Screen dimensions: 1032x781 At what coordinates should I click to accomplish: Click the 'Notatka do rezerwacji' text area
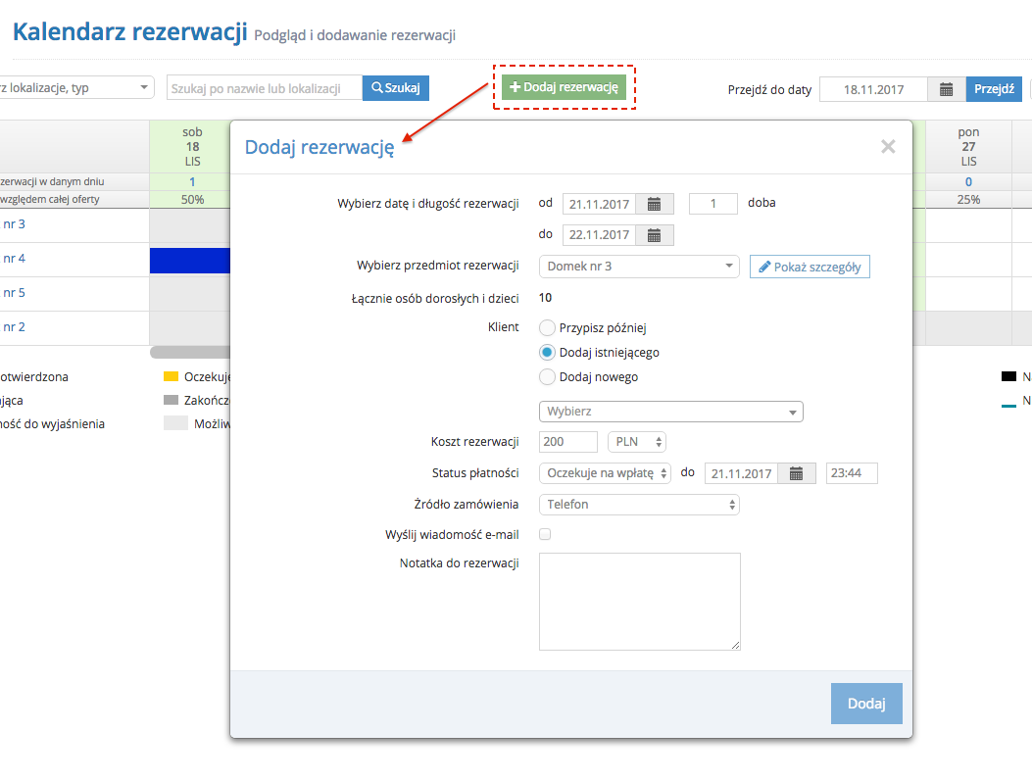639,601
